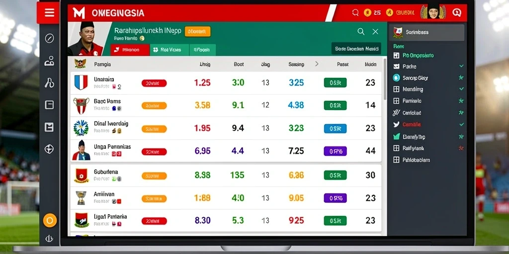
Task: Click the blue value 4.38
Action: 296,105
